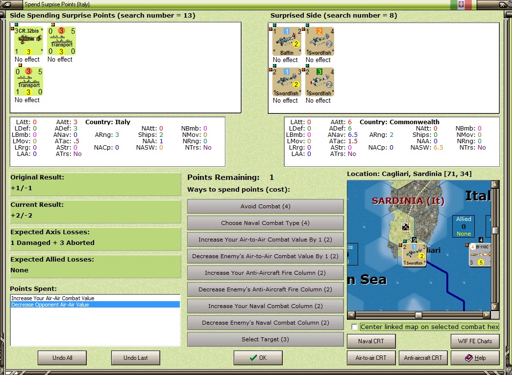Open the Naval CRT chart
This screenshot has width=512, height=375.
tap(371, 341)
